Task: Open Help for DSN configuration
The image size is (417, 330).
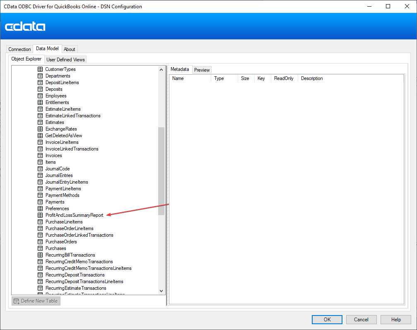Action: pyautogui.click(x=396, y=320)
